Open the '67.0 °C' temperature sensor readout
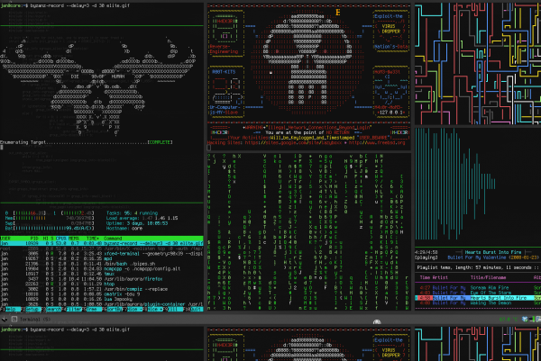This screenshot has height=361, width=541. (509, 320)
